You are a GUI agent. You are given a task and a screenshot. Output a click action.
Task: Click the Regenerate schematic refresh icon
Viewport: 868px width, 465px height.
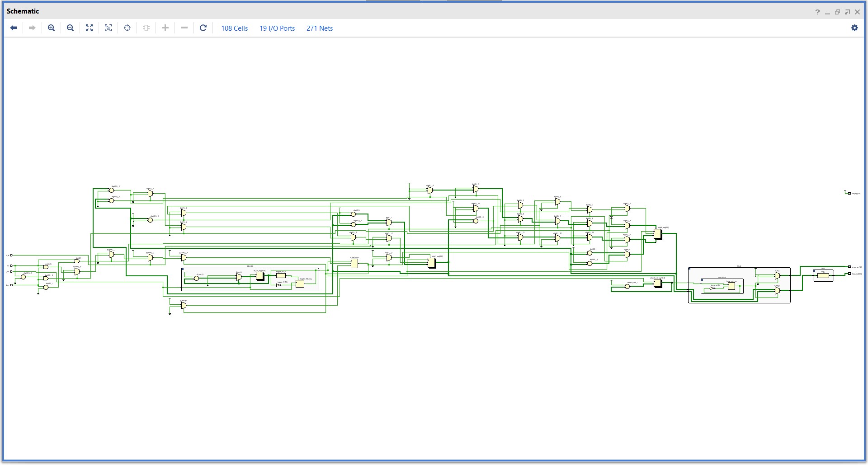(x=203, y=28)
